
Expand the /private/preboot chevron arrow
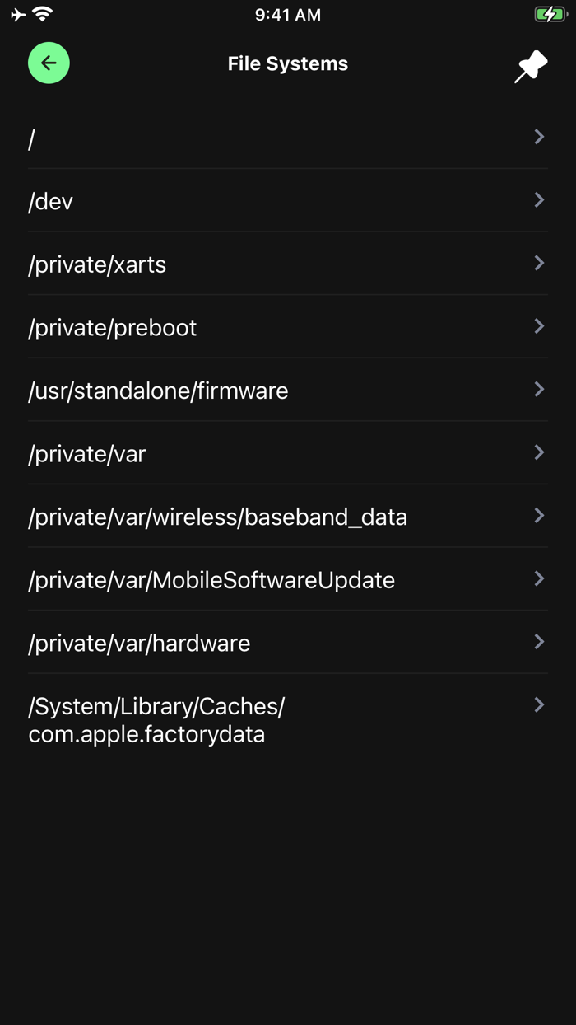(x=539, y=326)
